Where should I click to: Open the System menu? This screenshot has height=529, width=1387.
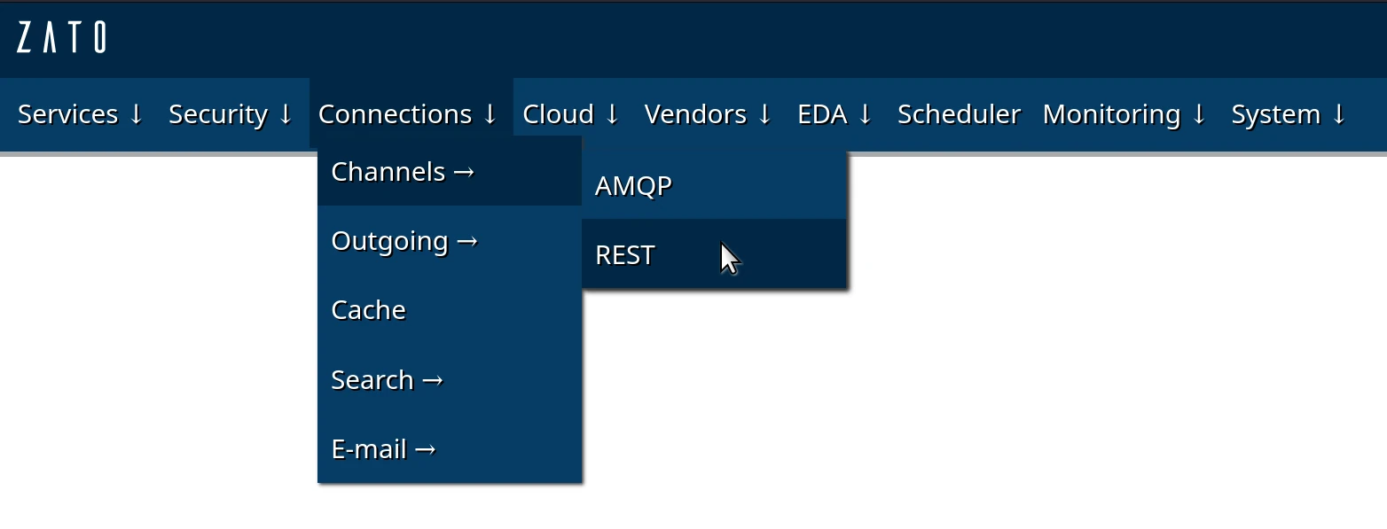tap(1288, 114)
